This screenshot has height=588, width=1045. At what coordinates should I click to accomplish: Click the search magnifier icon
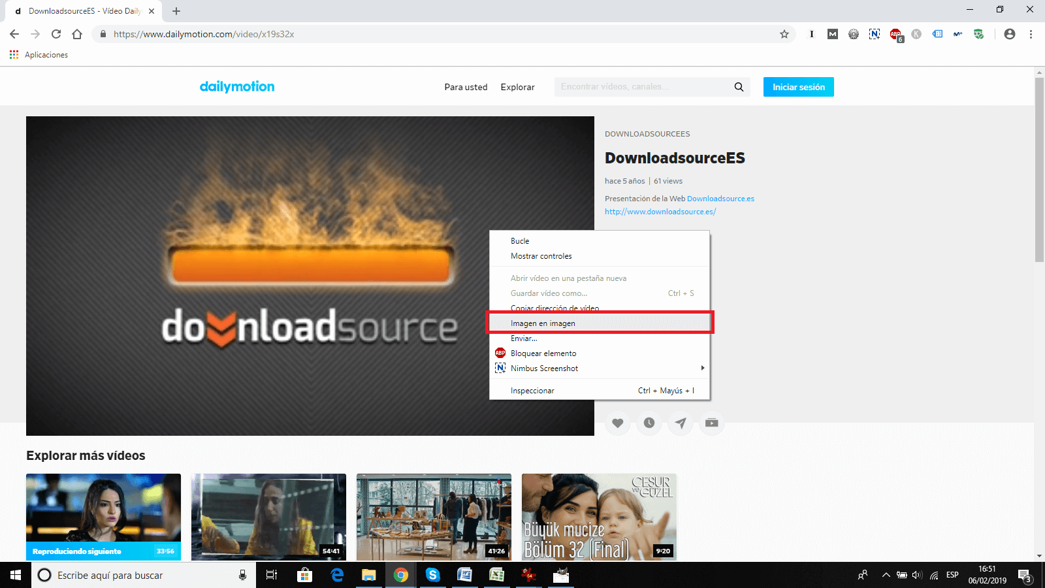coord(739,87)
